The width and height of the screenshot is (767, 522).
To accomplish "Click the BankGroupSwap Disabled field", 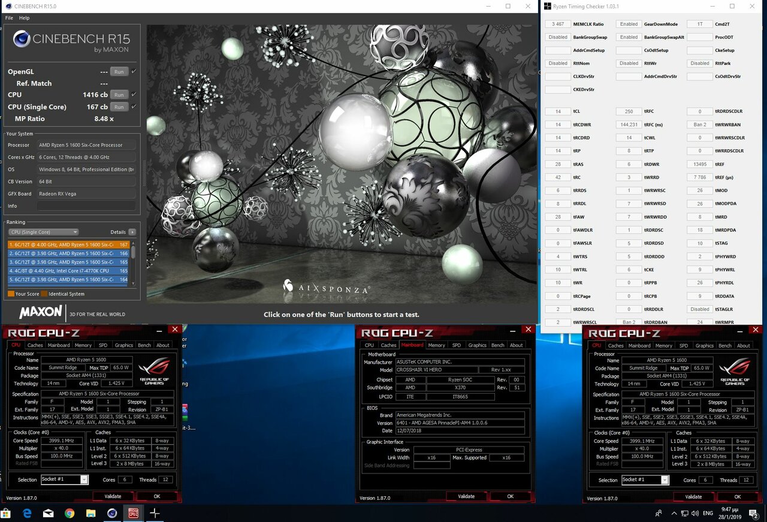I will pos(557,37).
